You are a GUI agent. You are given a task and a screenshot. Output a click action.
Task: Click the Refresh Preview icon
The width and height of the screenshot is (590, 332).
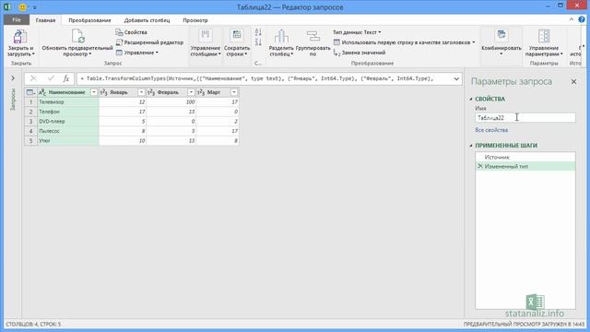coord(77,37)
